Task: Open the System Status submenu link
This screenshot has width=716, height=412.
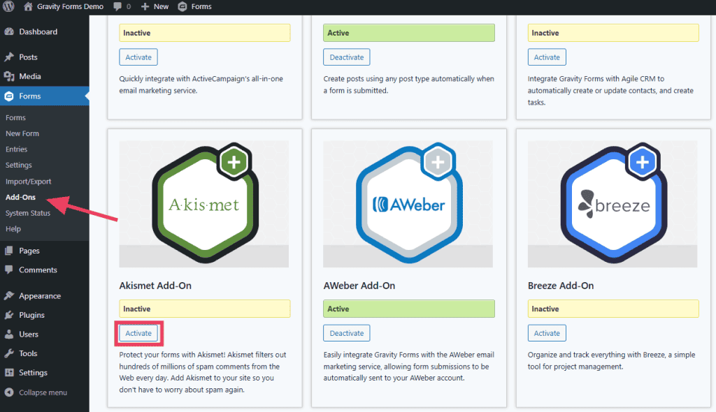Action: pyautogui.click(x=28, y=213)
